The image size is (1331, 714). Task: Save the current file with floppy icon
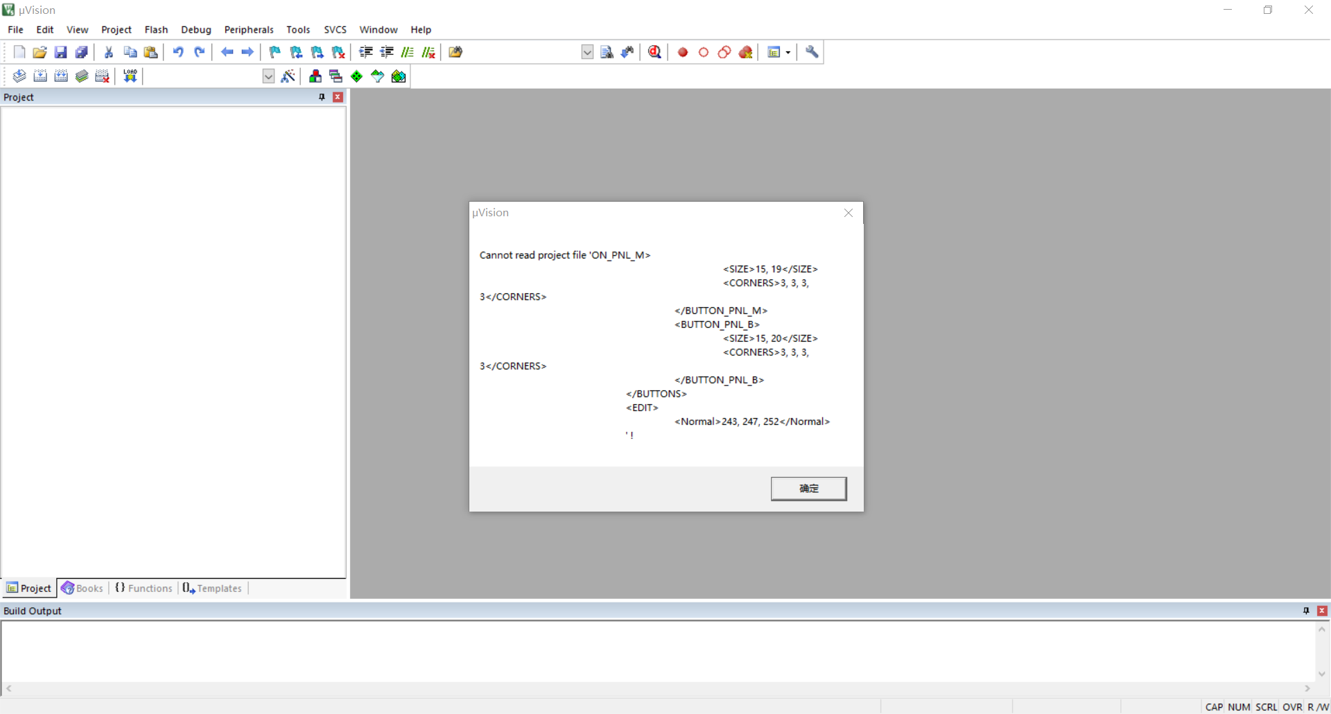coord(61,52)
